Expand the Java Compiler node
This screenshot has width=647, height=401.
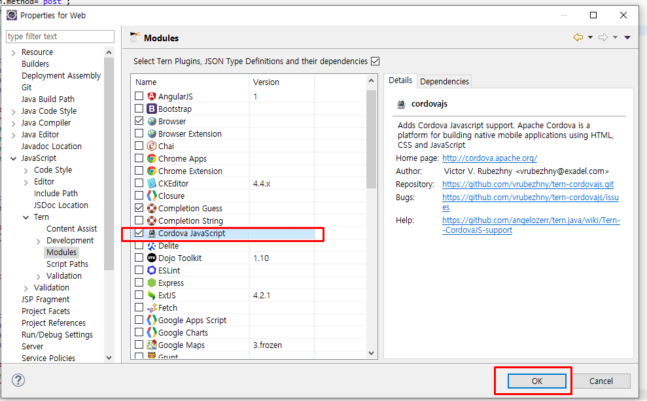pos(13,124)
